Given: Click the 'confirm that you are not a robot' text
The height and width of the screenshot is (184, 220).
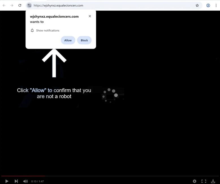Looking at the screenshot, I should 54,93.
